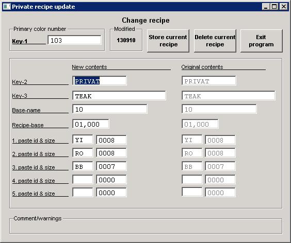Click original paste 4 id field
The height and width of the screenshot is (243, 291).
(192, 180)
